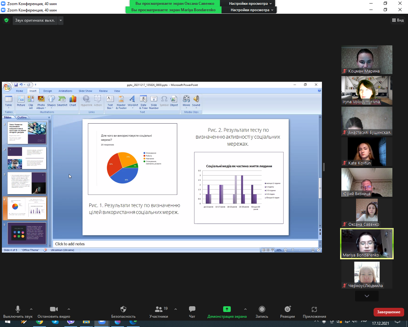Open Настройки просмотра dropdown for Оксана Савенко screen
This screenshot has width=408, height=327.
click(250, 4)
